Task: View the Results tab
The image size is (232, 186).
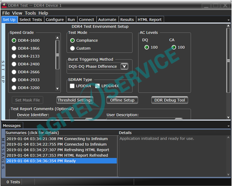Action: pyautogui.click(x=127, y=19)
